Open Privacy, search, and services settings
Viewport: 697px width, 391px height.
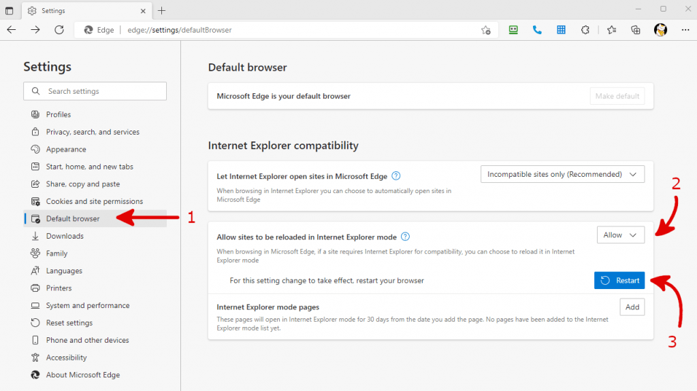(x=95, y=132)
